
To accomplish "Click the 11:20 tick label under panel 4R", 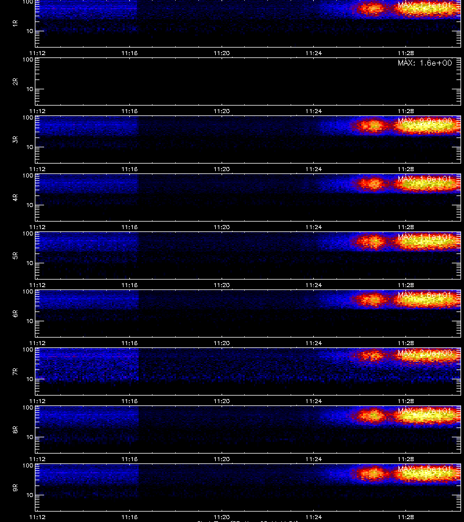I will pos(222,227).
